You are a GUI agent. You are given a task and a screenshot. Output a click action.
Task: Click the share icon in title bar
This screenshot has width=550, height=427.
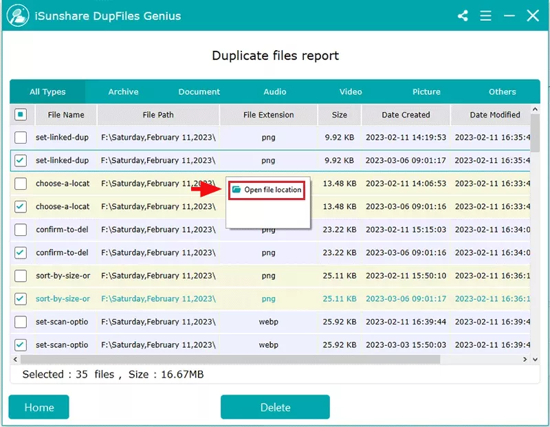(x=463, y=16)
